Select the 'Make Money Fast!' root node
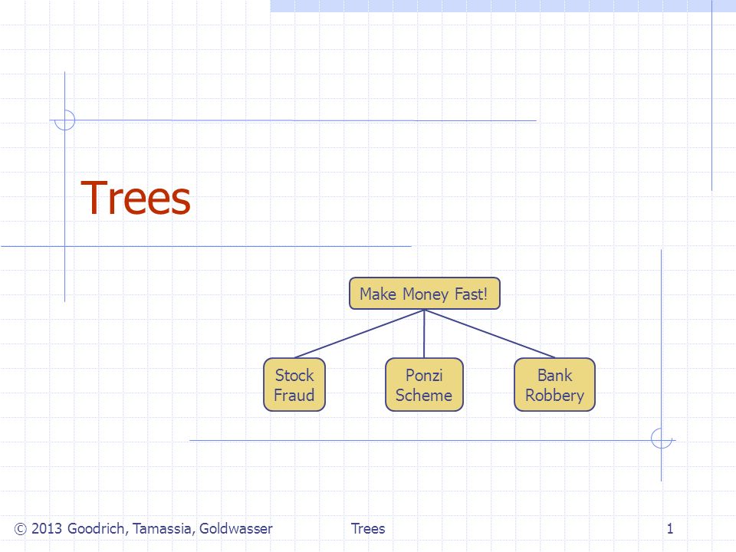This screenshot has width=736, height=552. click(424, 294)
